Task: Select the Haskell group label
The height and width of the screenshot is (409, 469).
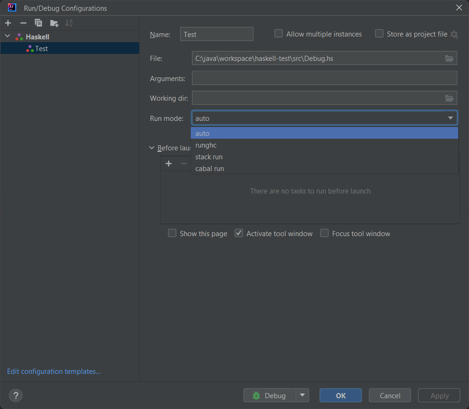Action: (x=37, y=37)
